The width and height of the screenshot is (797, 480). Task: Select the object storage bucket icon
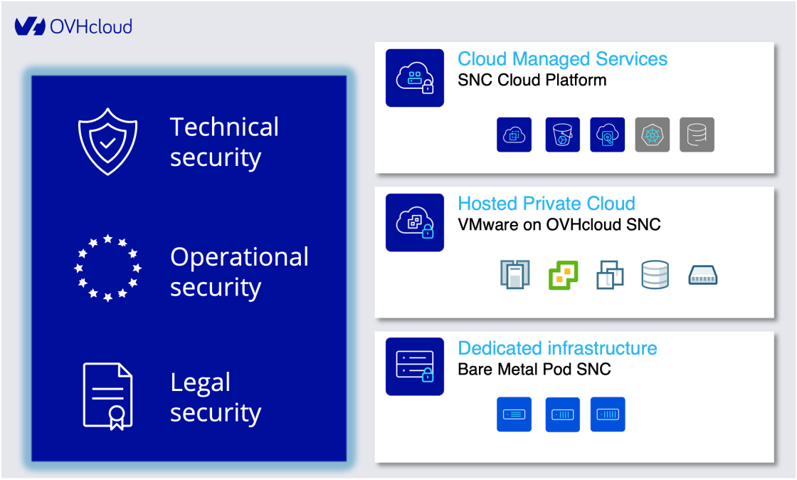click(x=563, y=135)
